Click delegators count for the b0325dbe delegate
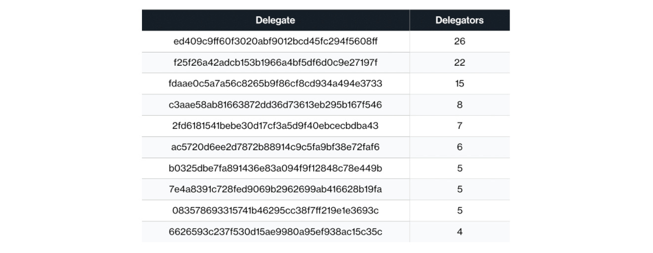Image resolution: width=653 pixels, height=253 pixels. 459,169
